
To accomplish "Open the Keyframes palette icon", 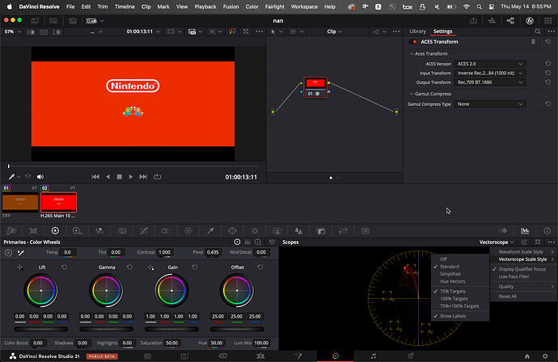I will click(x=503, y=231).
